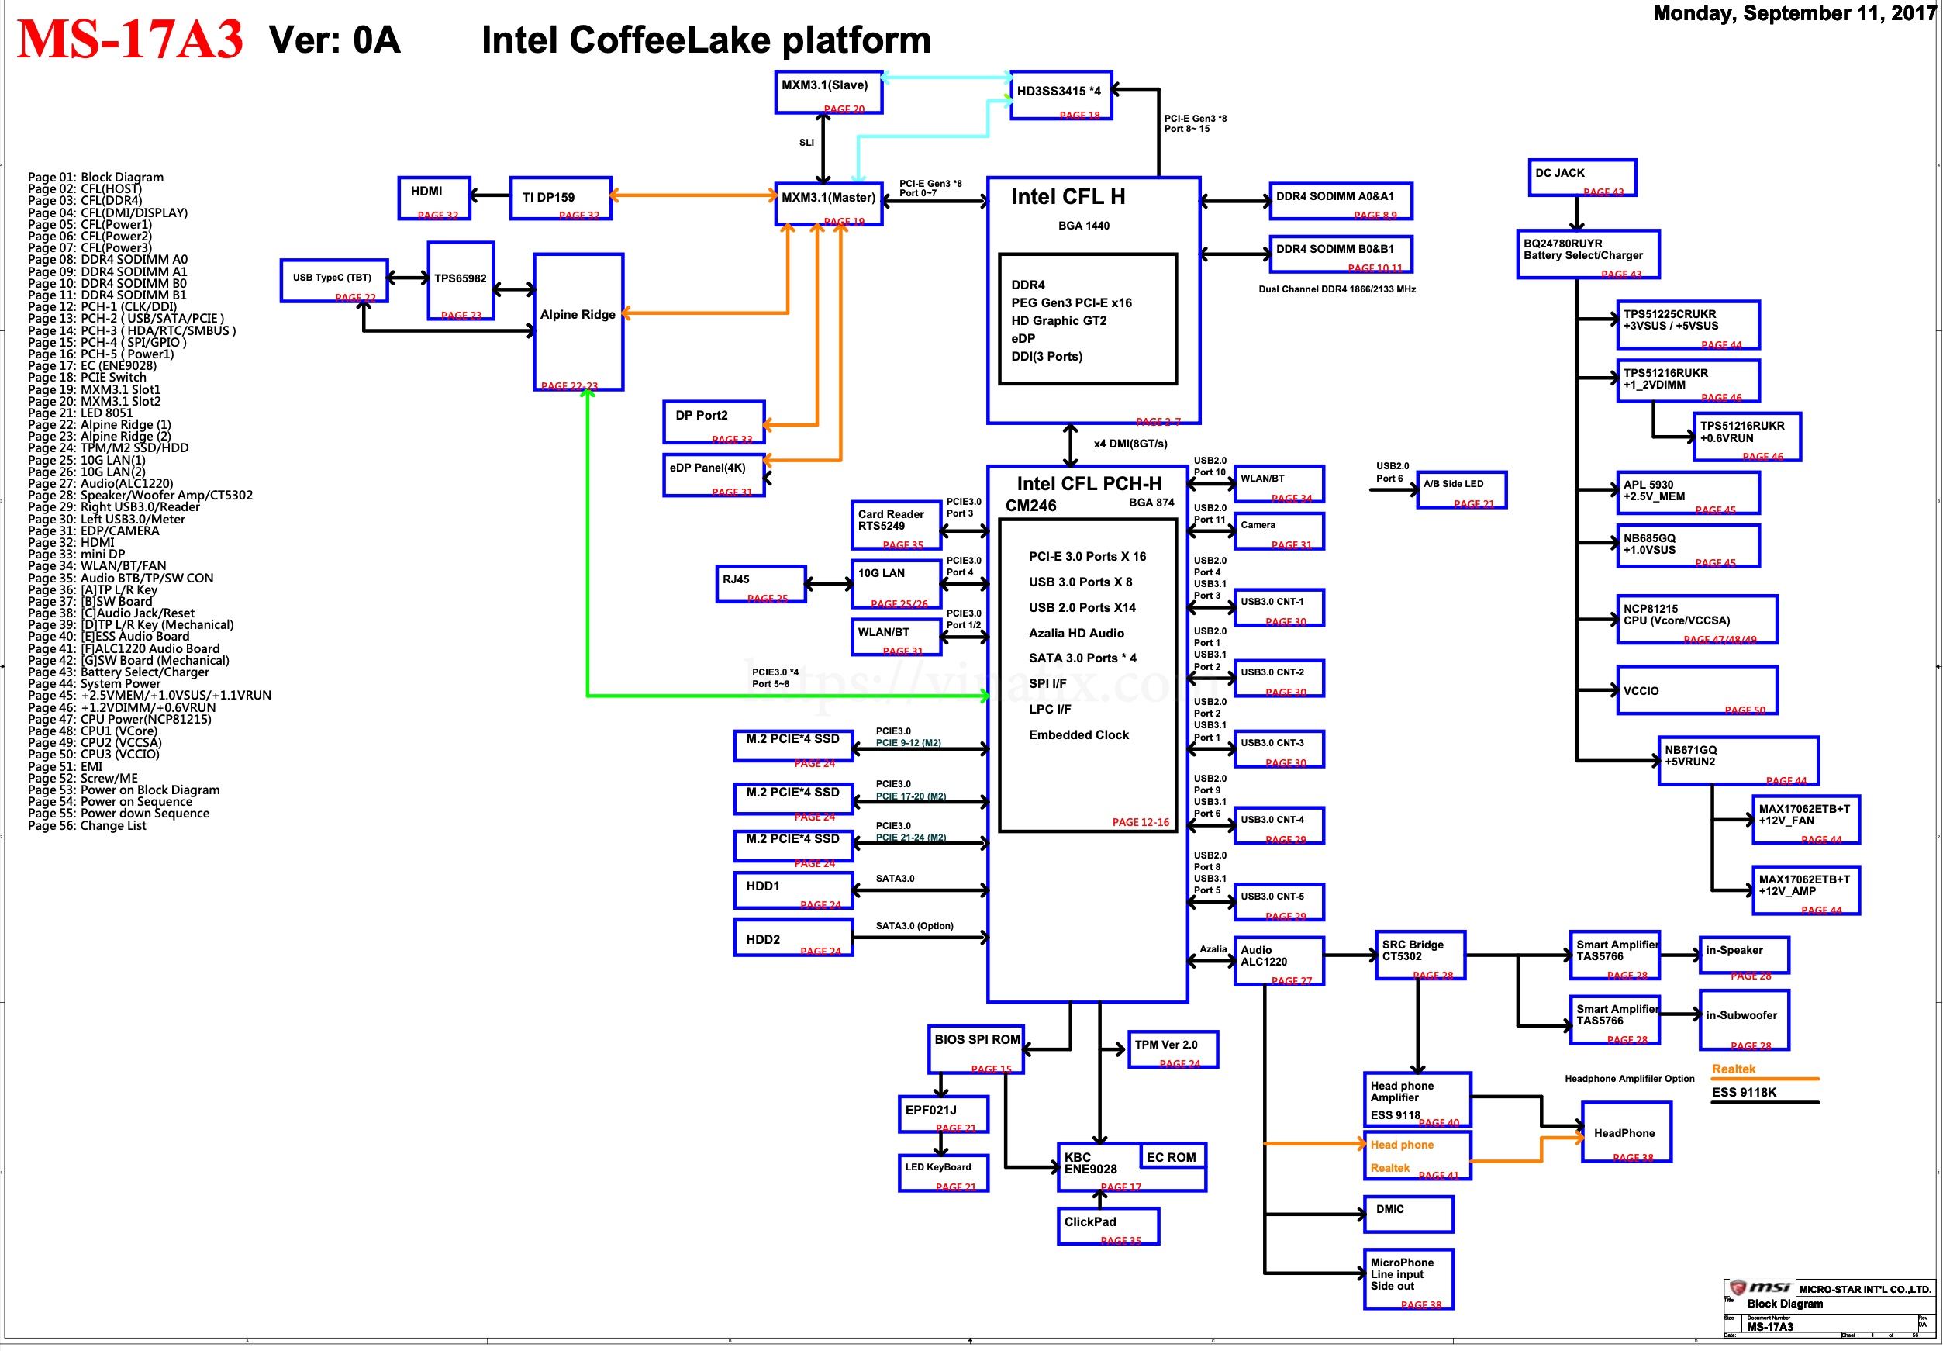Click the A/B Side LED block

pos(1462,489)
